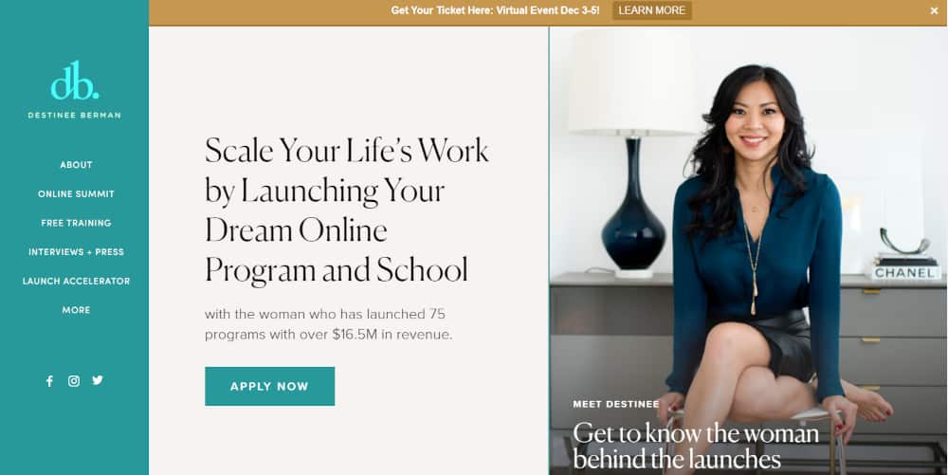The image size is (948, 475).
Task: Click the Apply Now button
Action: click(x=269, y=386)
